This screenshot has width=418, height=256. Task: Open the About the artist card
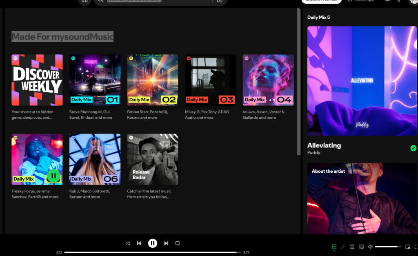point(362,199)
